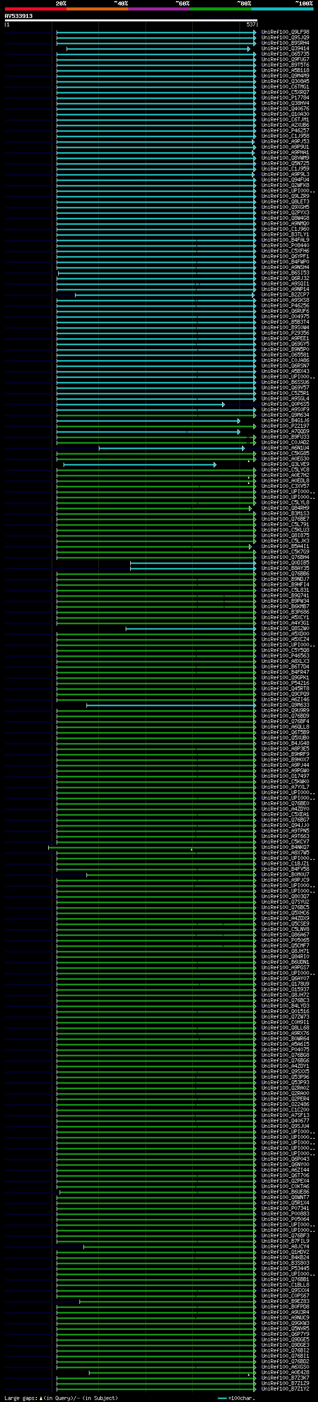The image size is (318, 1402).
Task: Select hit label UniRef100_Q9M633
Action: tap(285, 705)
